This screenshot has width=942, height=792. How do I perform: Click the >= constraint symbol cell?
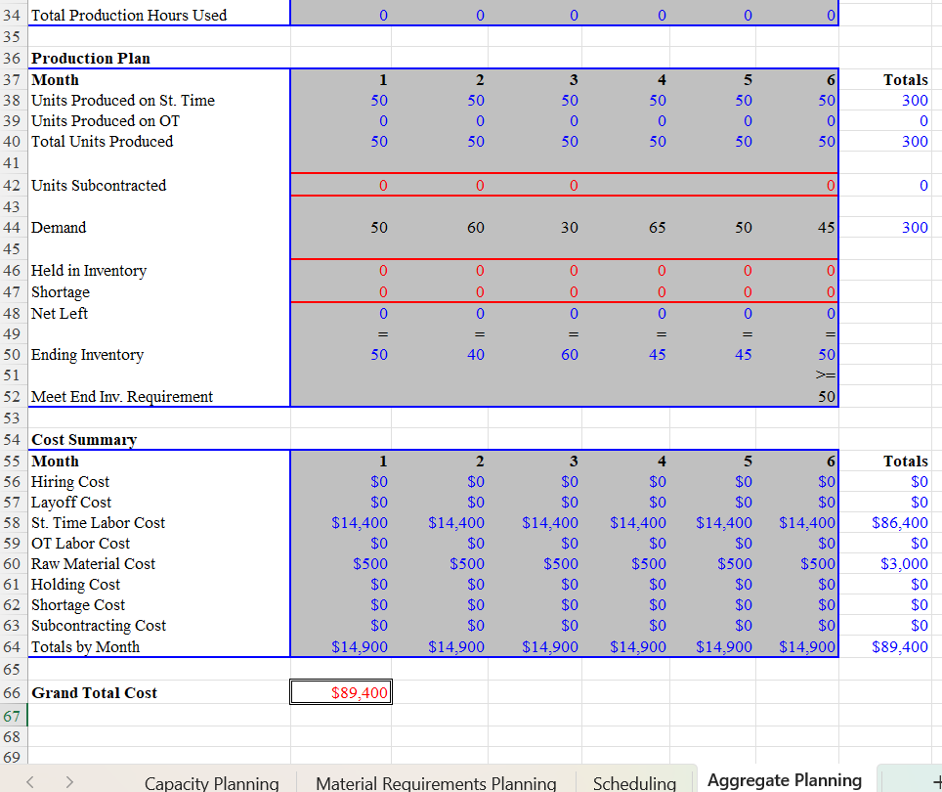pyautogui.click(x=826, y=374)
